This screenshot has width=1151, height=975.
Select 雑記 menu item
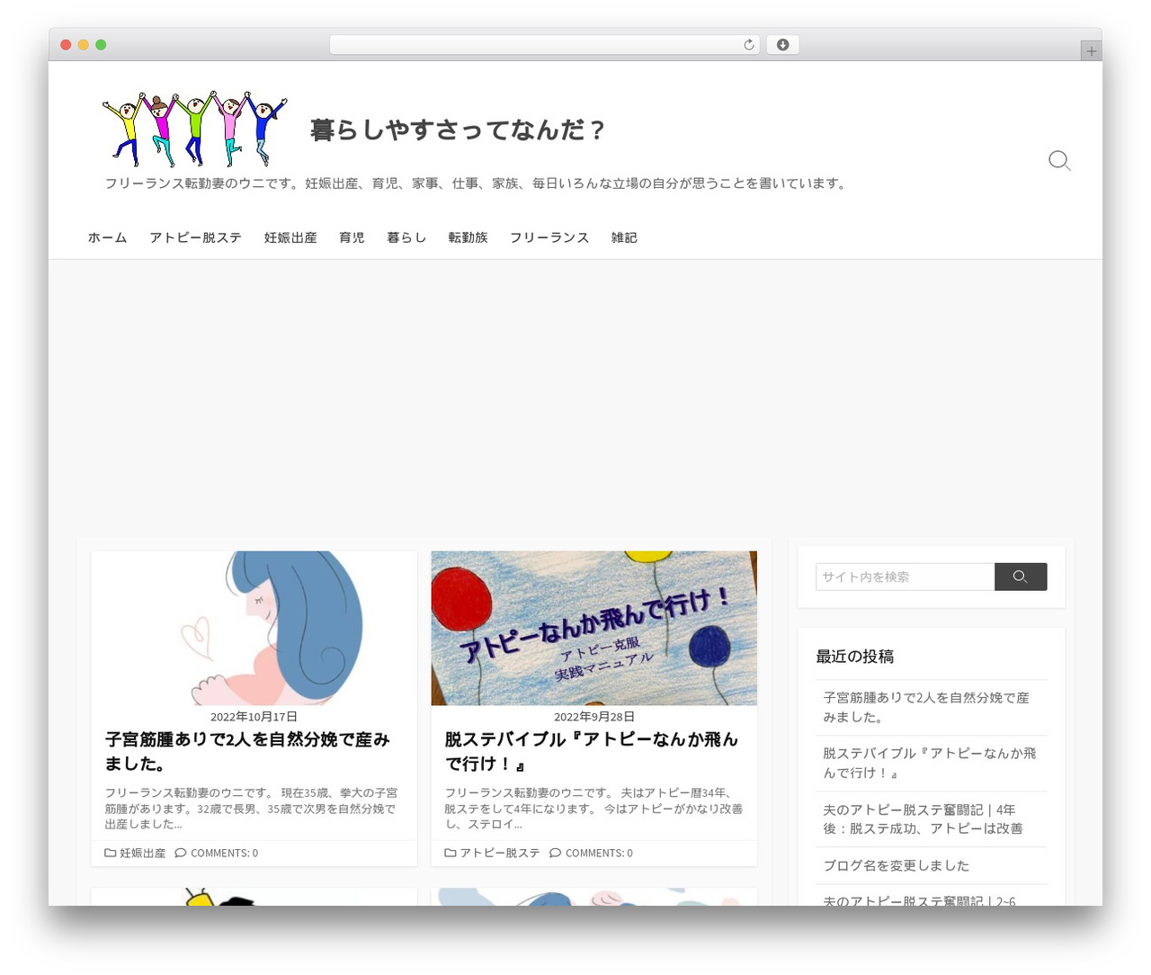pos(624,237)
